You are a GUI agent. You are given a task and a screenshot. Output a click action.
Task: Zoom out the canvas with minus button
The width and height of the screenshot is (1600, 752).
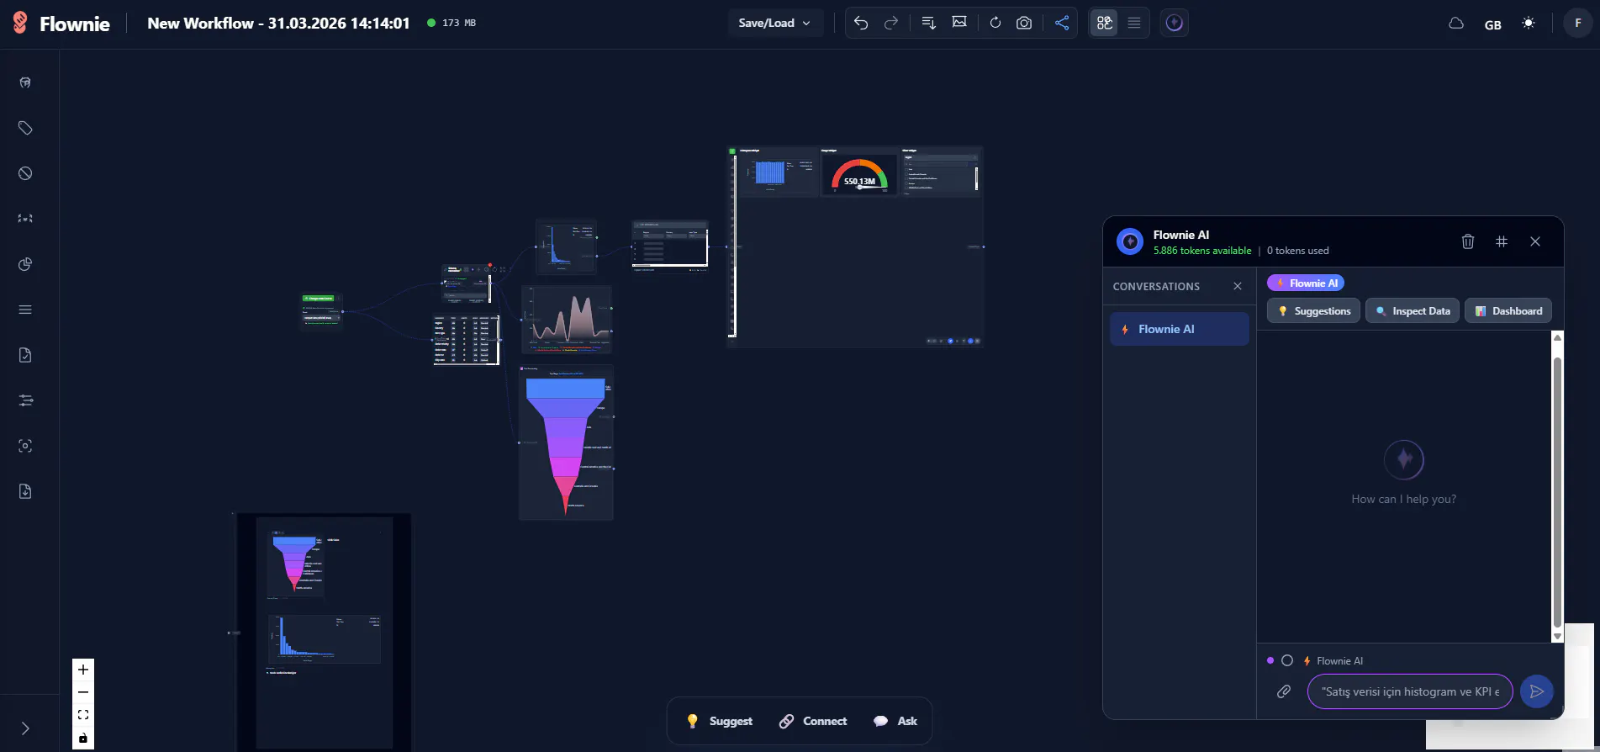[x=83, y=692]
